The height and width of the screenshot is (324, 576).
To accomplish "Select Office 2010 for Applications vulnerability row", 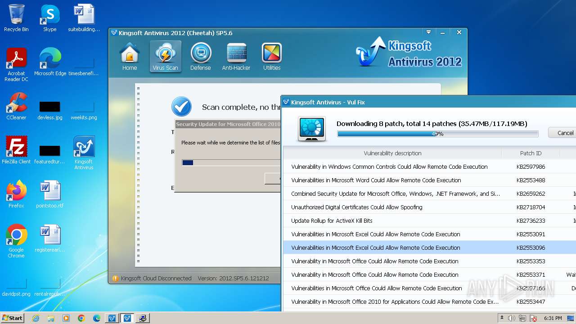I will point(429,301).
